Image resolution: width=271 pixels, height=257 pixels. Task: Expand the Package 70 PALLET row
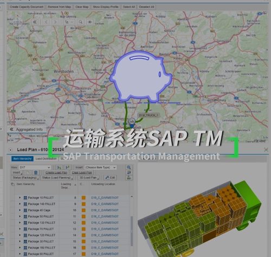coord(20,229)
